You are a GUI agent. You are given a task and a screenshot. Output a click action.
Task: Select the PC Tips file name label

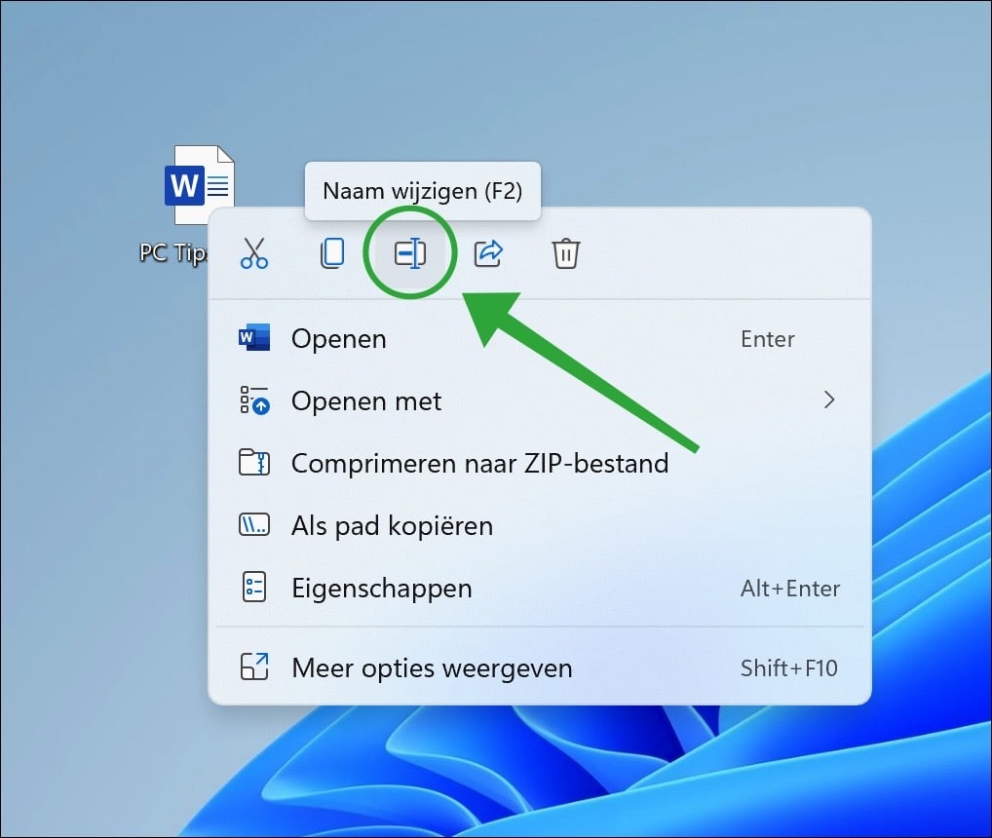[176, 251]
